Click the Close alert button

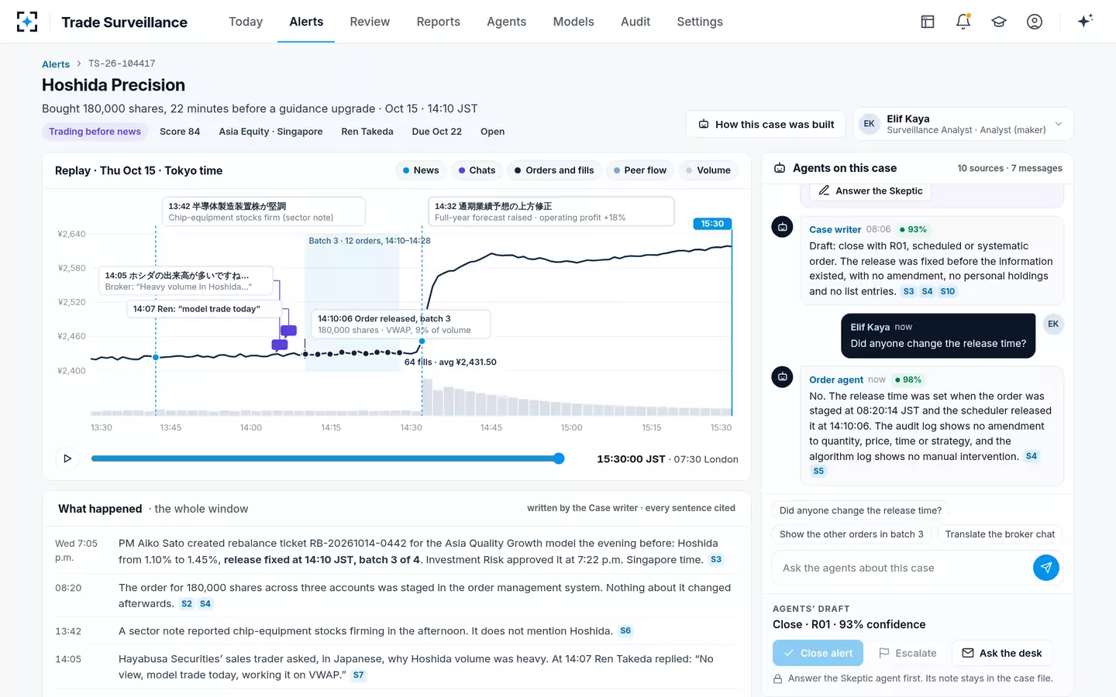[x=818, y=653]
